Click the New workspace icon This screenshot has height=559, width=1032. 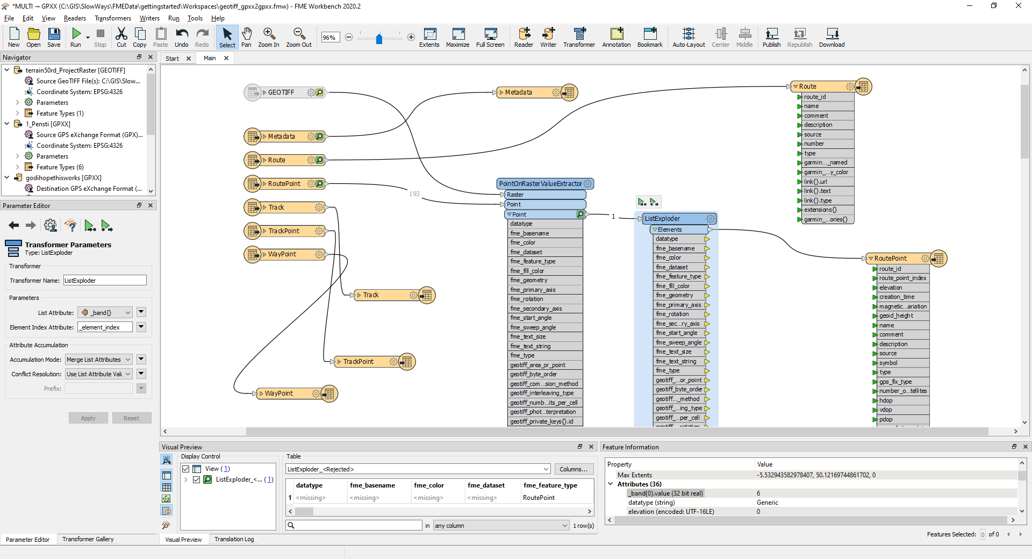tap(14, 37)
